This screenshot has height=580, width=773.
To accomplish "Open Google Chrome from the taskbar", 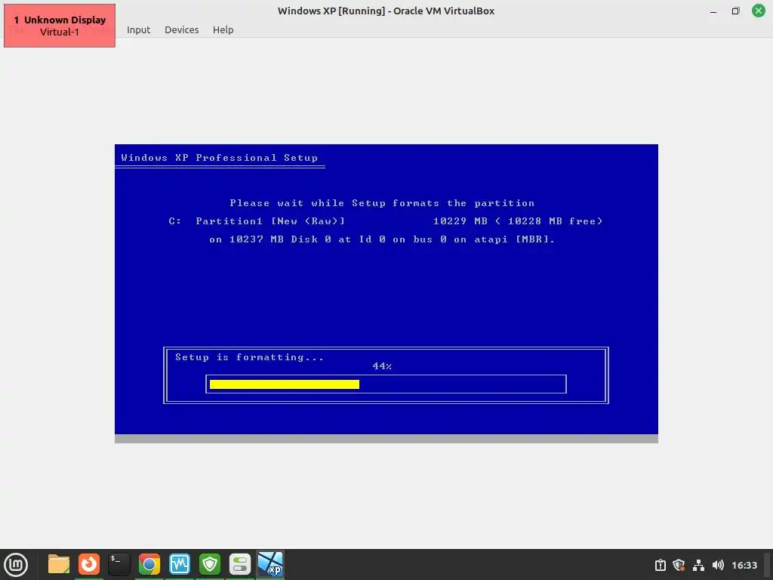I will coord(149,565).
